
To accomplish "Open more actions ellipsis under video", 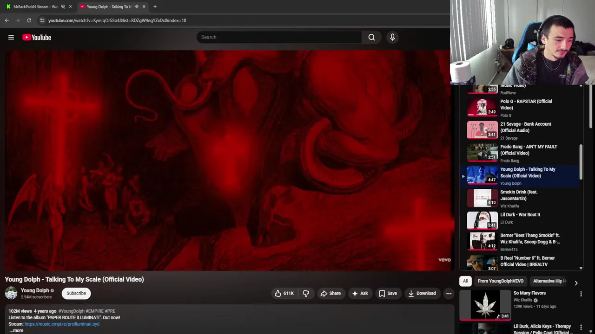I will click(x=449, y=293).
